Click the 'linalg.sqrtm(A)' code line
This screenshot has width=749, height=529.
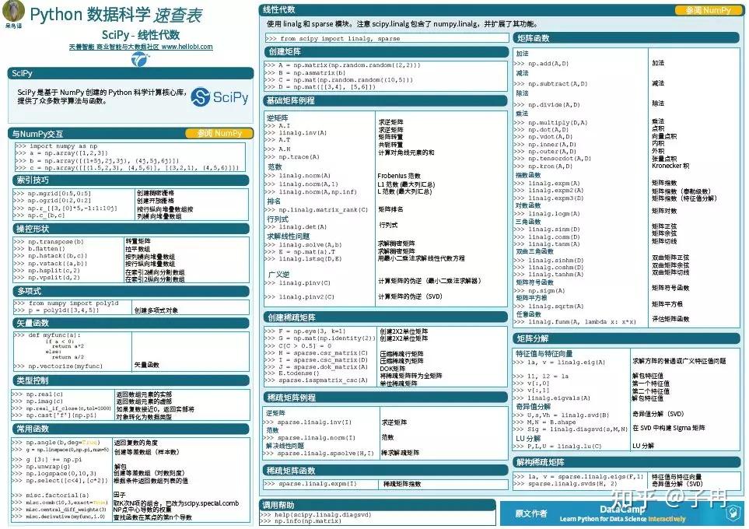tap(549, 307)
